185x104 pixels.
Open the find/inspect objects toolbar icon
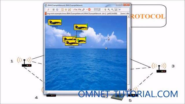(x=69, y=10)
